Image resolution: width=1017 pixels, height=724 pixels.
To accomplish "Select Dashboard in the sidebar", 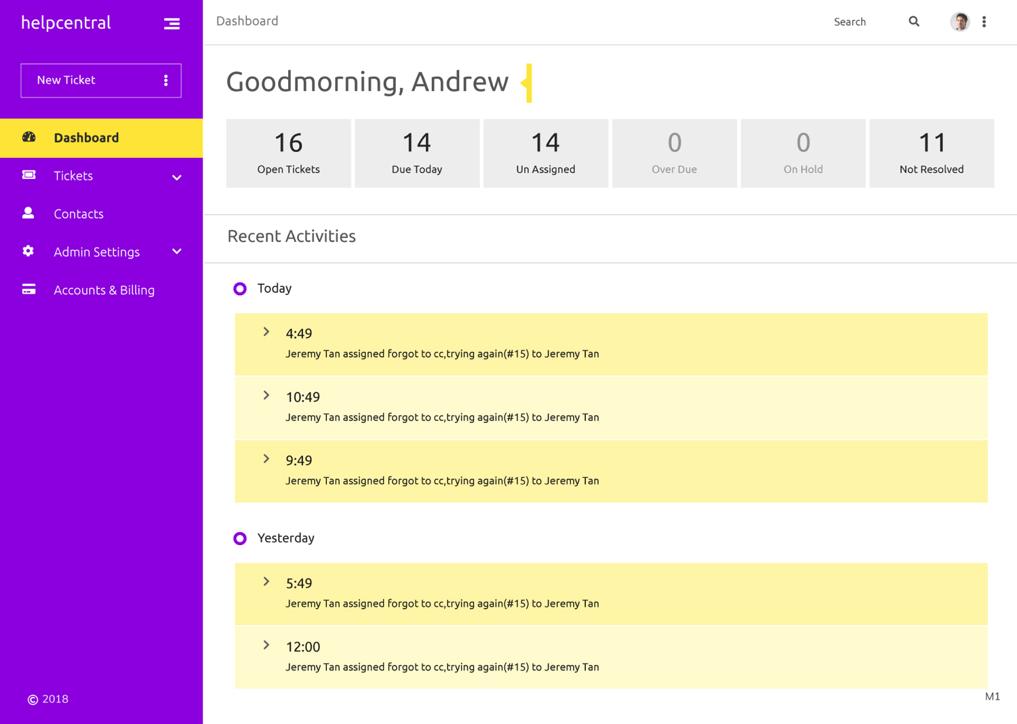I will click(x=101, y=138).
